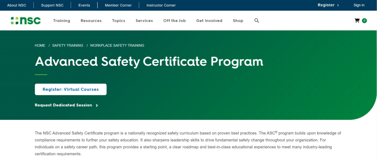Image resolution: width=377 pixels, height=159 pixels.
Task: Go to SAFETY TRAINING breadcrumb
Action: pos(68,45)
